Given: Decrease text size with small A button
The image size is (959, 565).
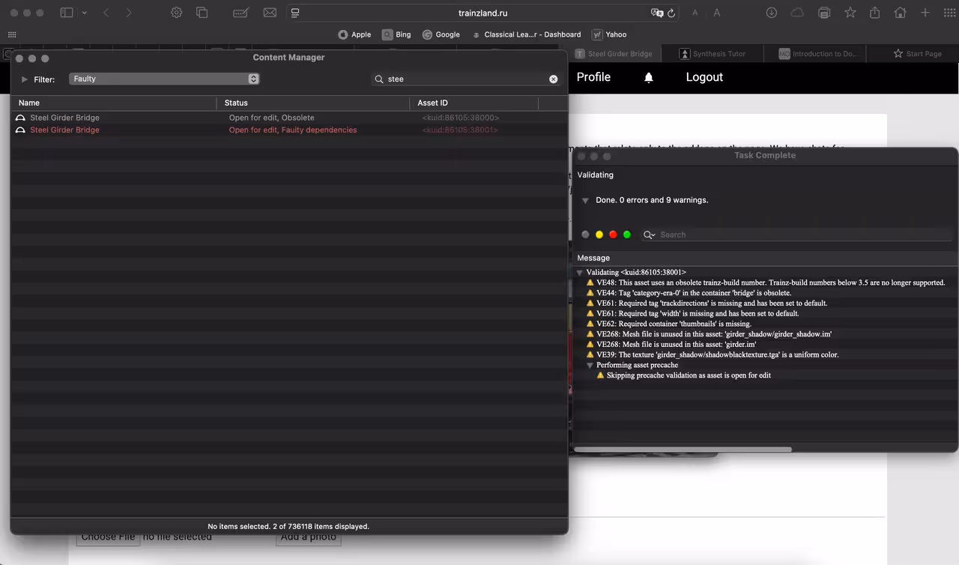Looking at the screenshot, I should click(x=695, y=13).
